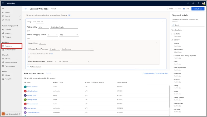The image size is (207, 117).
Task: Open Analytics in the sidebar
Action: tap(8, 33)
